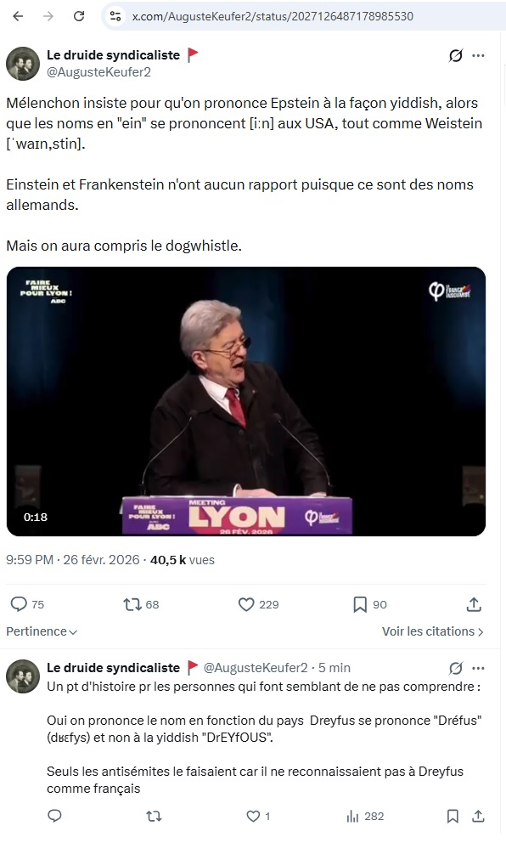
Task: Click Le druide syndicaliste name in reply
Action: [113, 668]
